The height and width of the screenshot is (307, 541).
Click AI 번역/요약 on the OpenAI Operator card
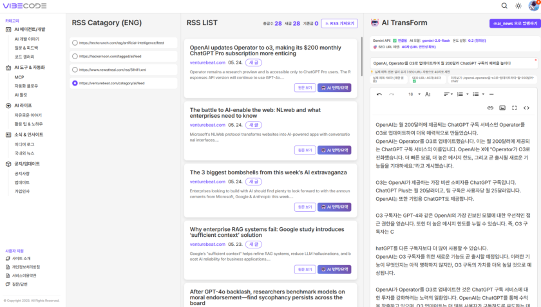point(334,88)
